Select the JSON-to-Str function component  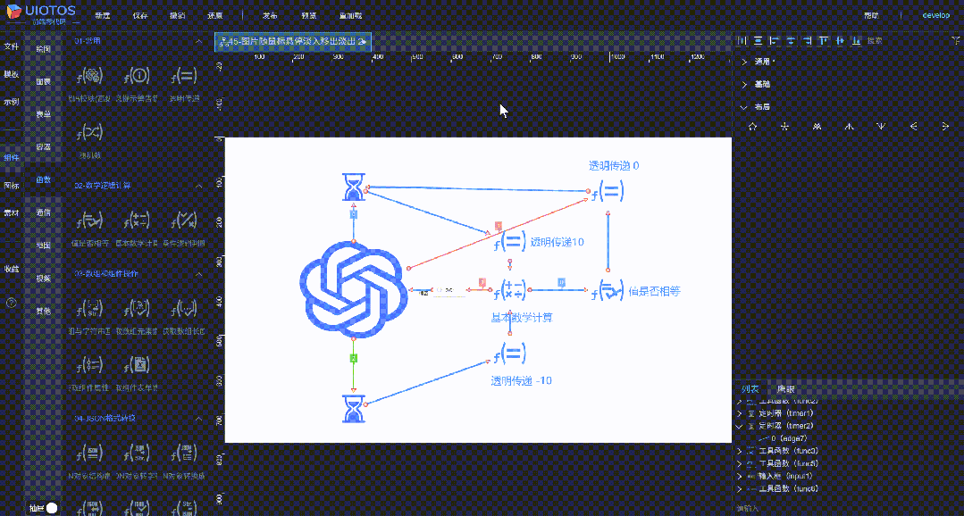click(137, 454)
